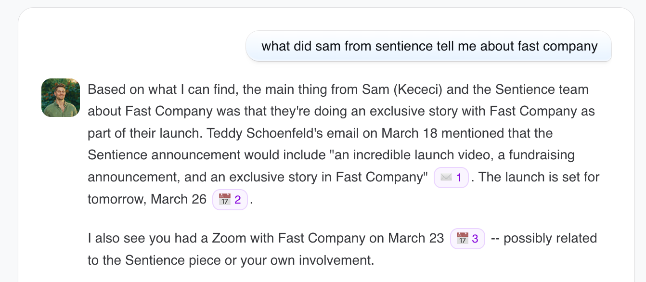Click the envelope icon in citation 1
Image resolution: width=646 pixels, height=282 pixels.
click(x=446, y=178)
